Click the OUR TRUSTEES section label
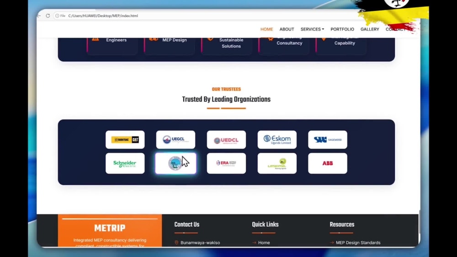This screenshot has height=257, width=457. pyautogui.click(x=227, y=89)
